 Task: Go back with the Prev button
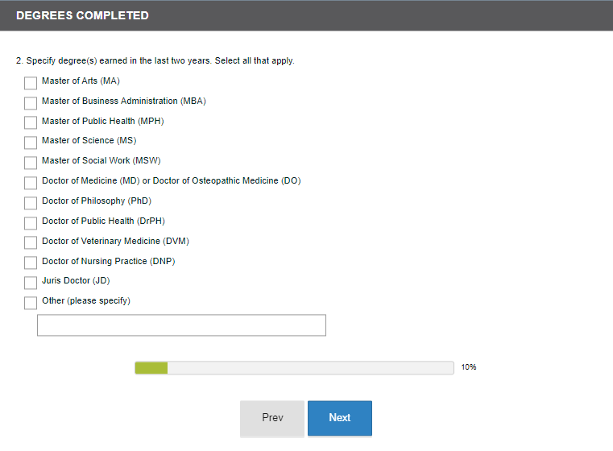point(272,418)
